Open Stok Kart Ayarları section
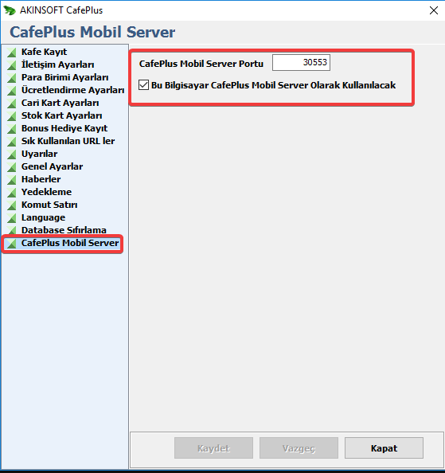The width and height of the screenshot is (445, 473). (61, 115)
